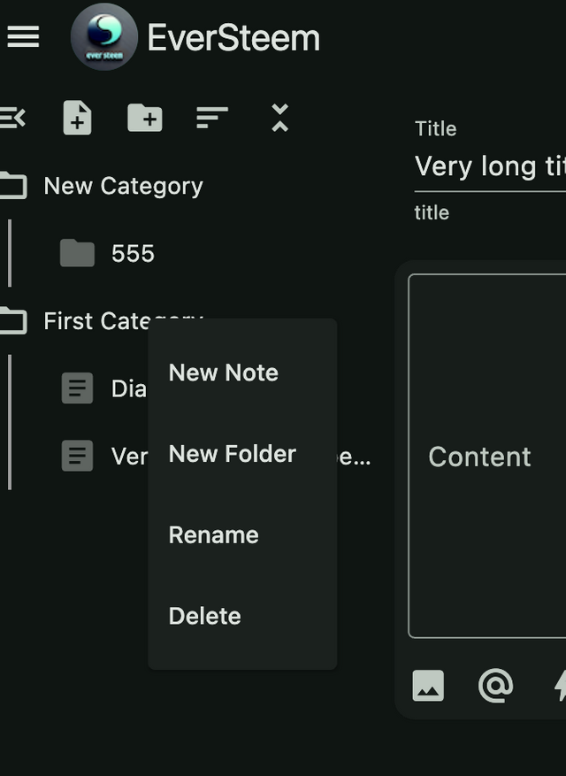The height and width of the screenshot is (776, 566).
Task: Collapse all folders icon
Action: pyautogui.click(x=280, y=118)
